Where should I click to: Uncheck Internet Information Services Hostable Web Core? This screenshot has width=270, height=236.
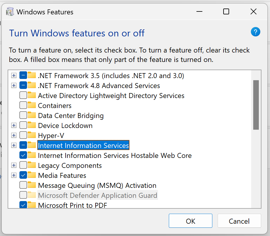23,155
